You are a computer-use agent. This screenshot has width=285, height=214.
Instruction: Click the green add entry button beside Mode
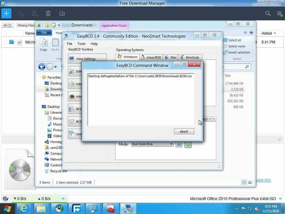[x=188, y=144]
